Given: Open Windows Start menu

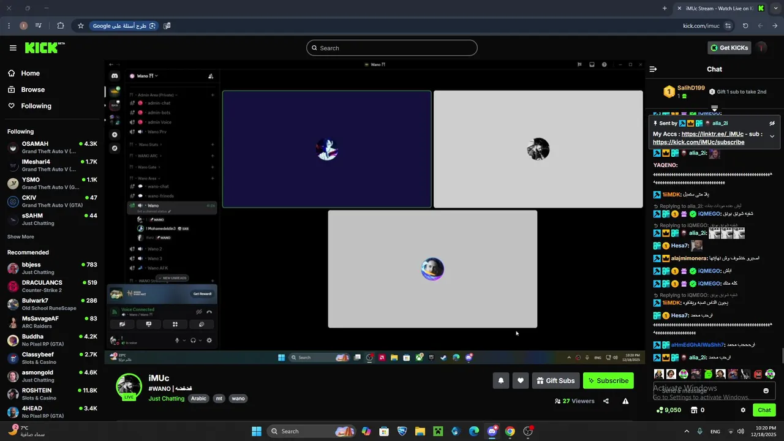Looking at the screenshot, I should (x=257, y=431).
